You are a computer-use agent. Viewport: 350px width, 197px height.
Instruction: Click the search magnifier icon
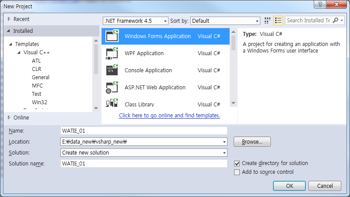[x=336, y=20]
